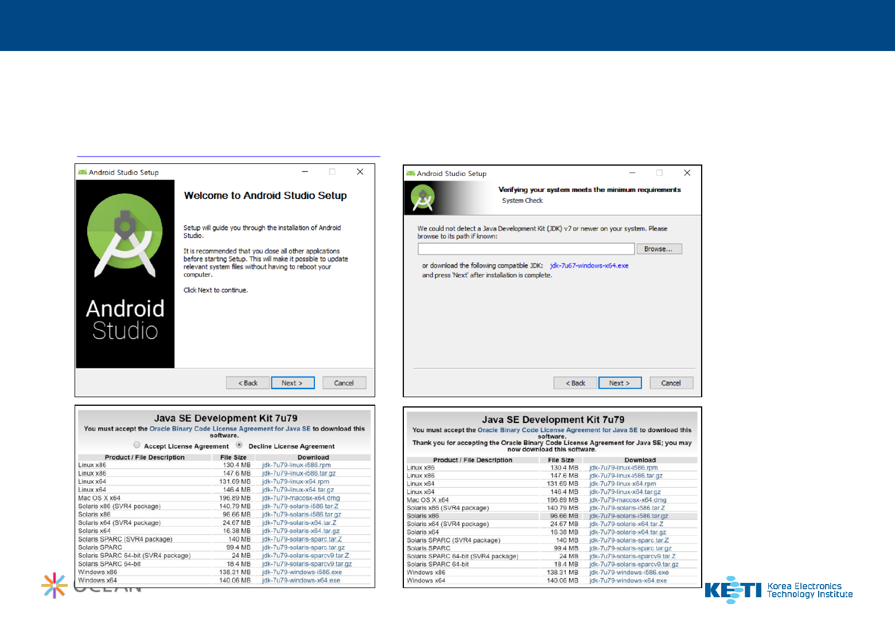Image resolution: width=895 pixels, height=619 pixels.
Task: Click the colorful starburst logo
Action: click(55, 585)
